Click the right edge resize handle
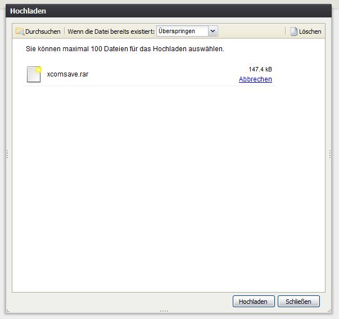This screenshot has height=319, width=339. 331,154
